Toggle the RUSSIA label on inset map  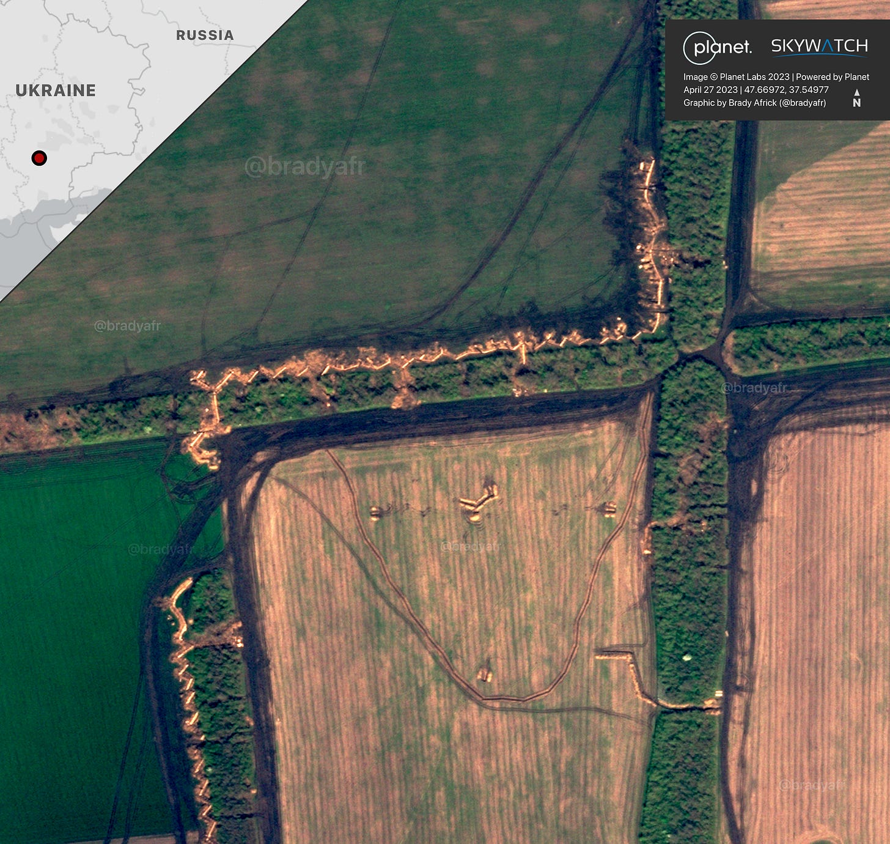pyautogui.click(x=204, y=35)
